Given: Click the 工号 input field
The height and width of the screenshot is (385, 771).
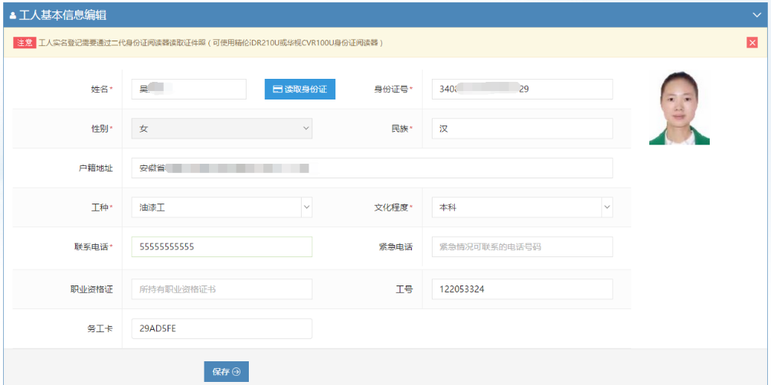Looking at the screenshot, I should point(522,289).
